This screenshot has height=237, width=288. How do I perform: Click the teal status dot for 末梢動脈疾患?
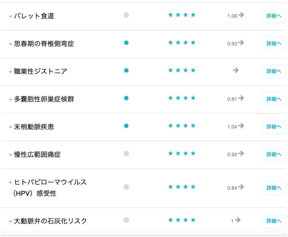click(x=126, y=126)
